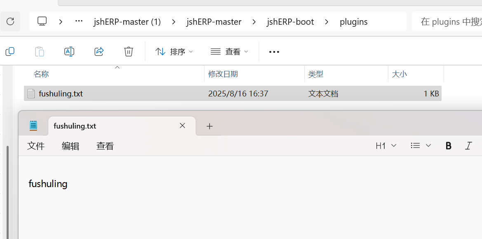482x239 pixels.
Task: Close the fushuling.txt tab
Action: pos(182,126)
